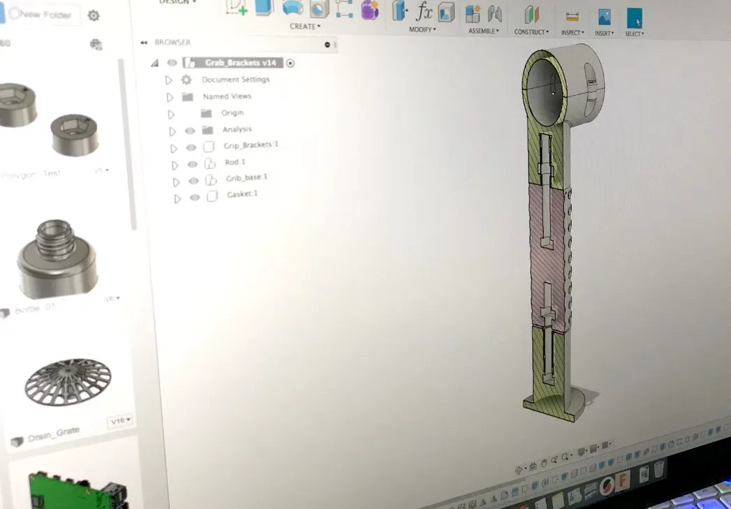Click the Offset Plane icon above Construct

[531, 15]
